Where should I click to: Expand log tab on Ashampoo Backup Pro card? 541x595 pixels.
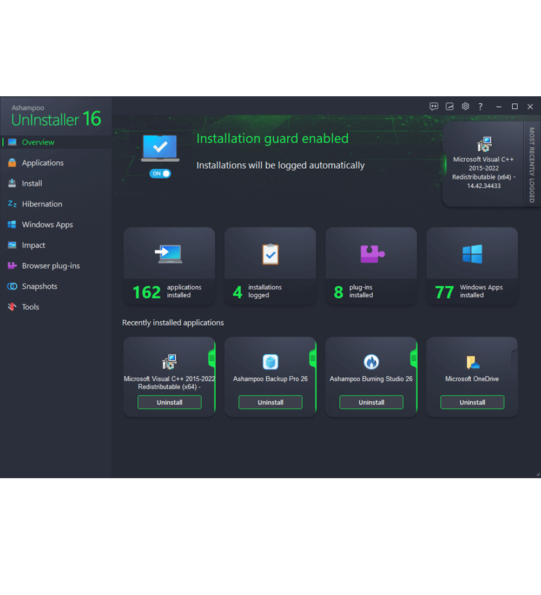(x=313, y=358)
